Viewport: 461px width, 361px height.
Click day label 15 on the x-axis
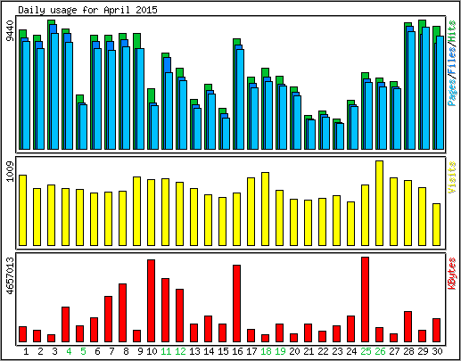point(223,351)
